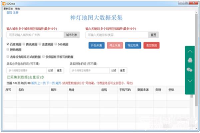The height and width of the screenshot is (133, 200).
Task: Click the 类别 column header
Action: tap(160, 90)
